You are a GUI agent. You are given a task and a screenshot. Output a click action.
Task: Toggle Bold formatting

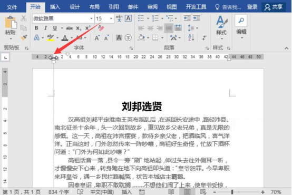[36, 28]
